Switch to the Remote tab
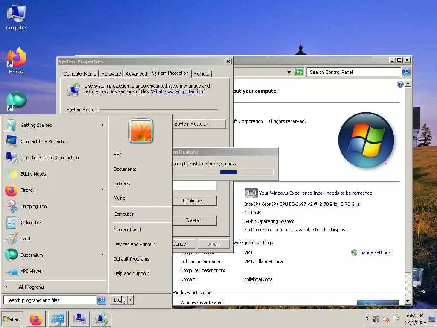 pyautogui.click(x=201, y=73)
